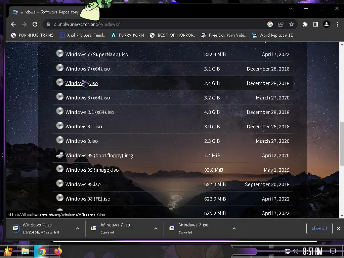Download Windows 95.iso

click(x=83, y=184)
